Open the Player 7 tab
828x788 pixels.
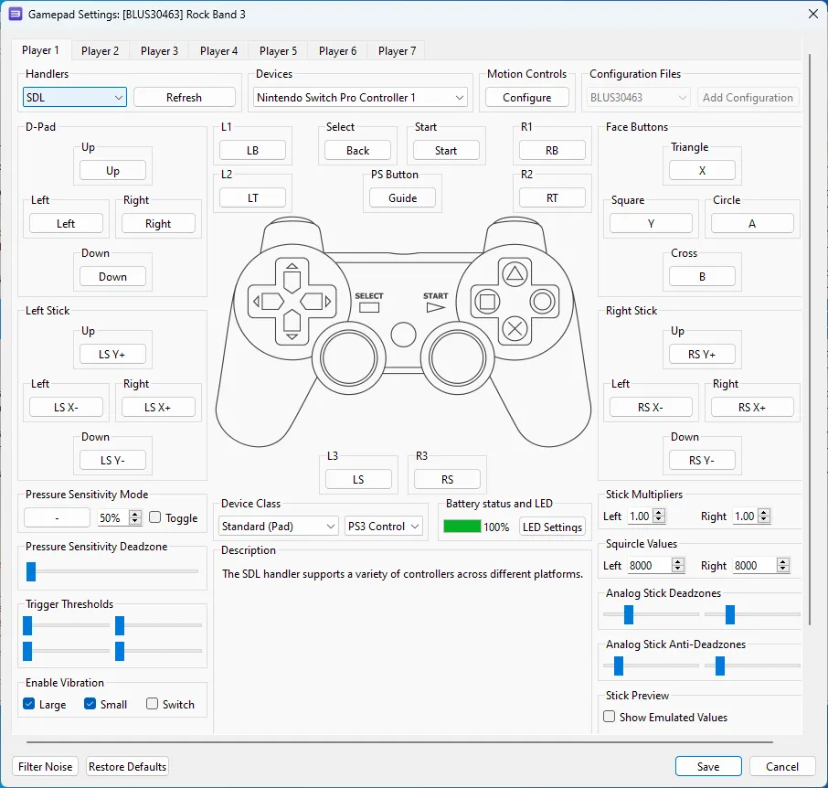tap(397, 51)
